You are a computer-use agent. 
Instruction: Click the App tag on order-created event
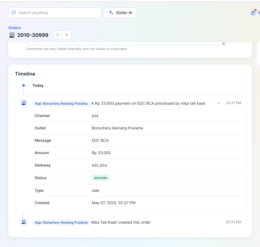click(61, 223)
